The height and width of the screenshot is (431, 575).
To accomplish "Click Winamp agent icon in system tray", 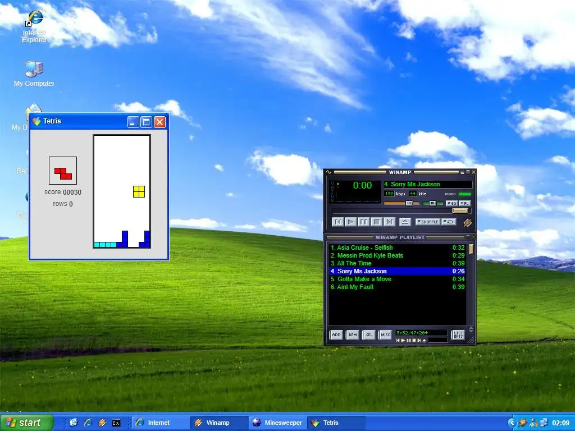I will point(523,423).
